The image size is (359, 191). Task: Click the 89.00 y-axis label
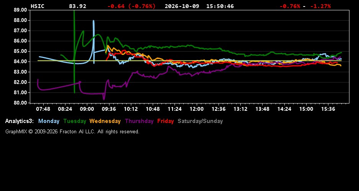(x=20, y=10)
